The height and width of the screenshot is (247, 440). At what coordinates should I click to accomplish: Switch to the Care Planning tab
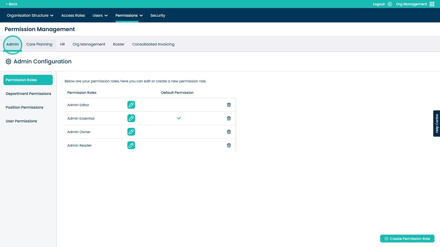[x=39, y=44]
